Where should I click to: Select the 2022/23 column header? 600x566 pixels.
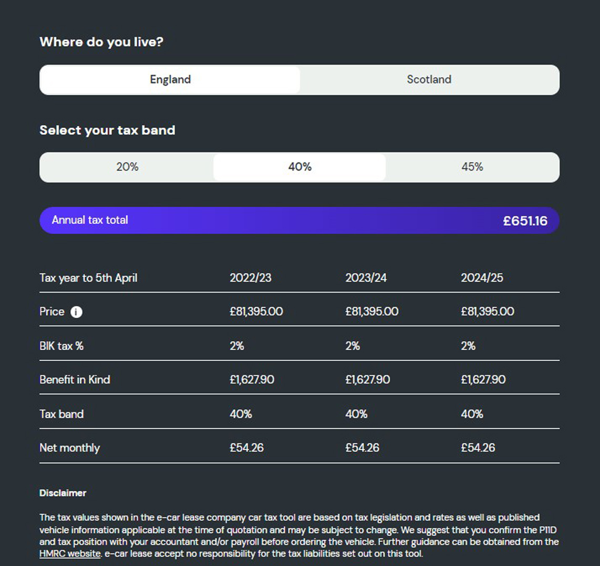pyautogui.click(x=252, y=278)
